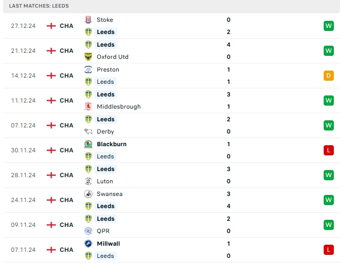Open the Swansea team link
The width and height of the screenshot is (345, 264).
109,194
